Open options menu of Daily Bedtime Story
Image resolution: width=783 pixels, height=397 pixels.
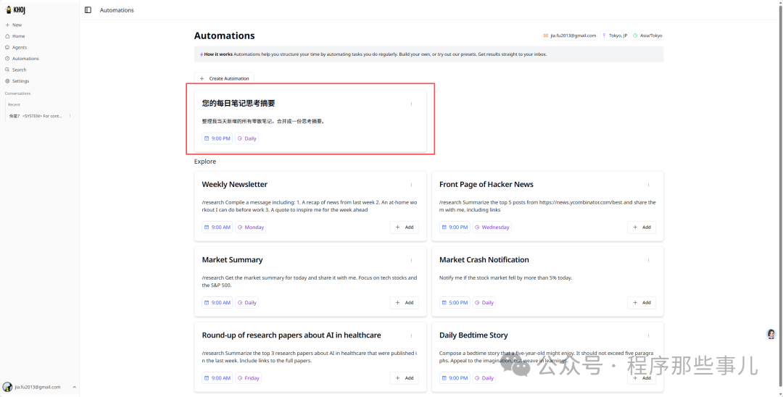[649, 335]
